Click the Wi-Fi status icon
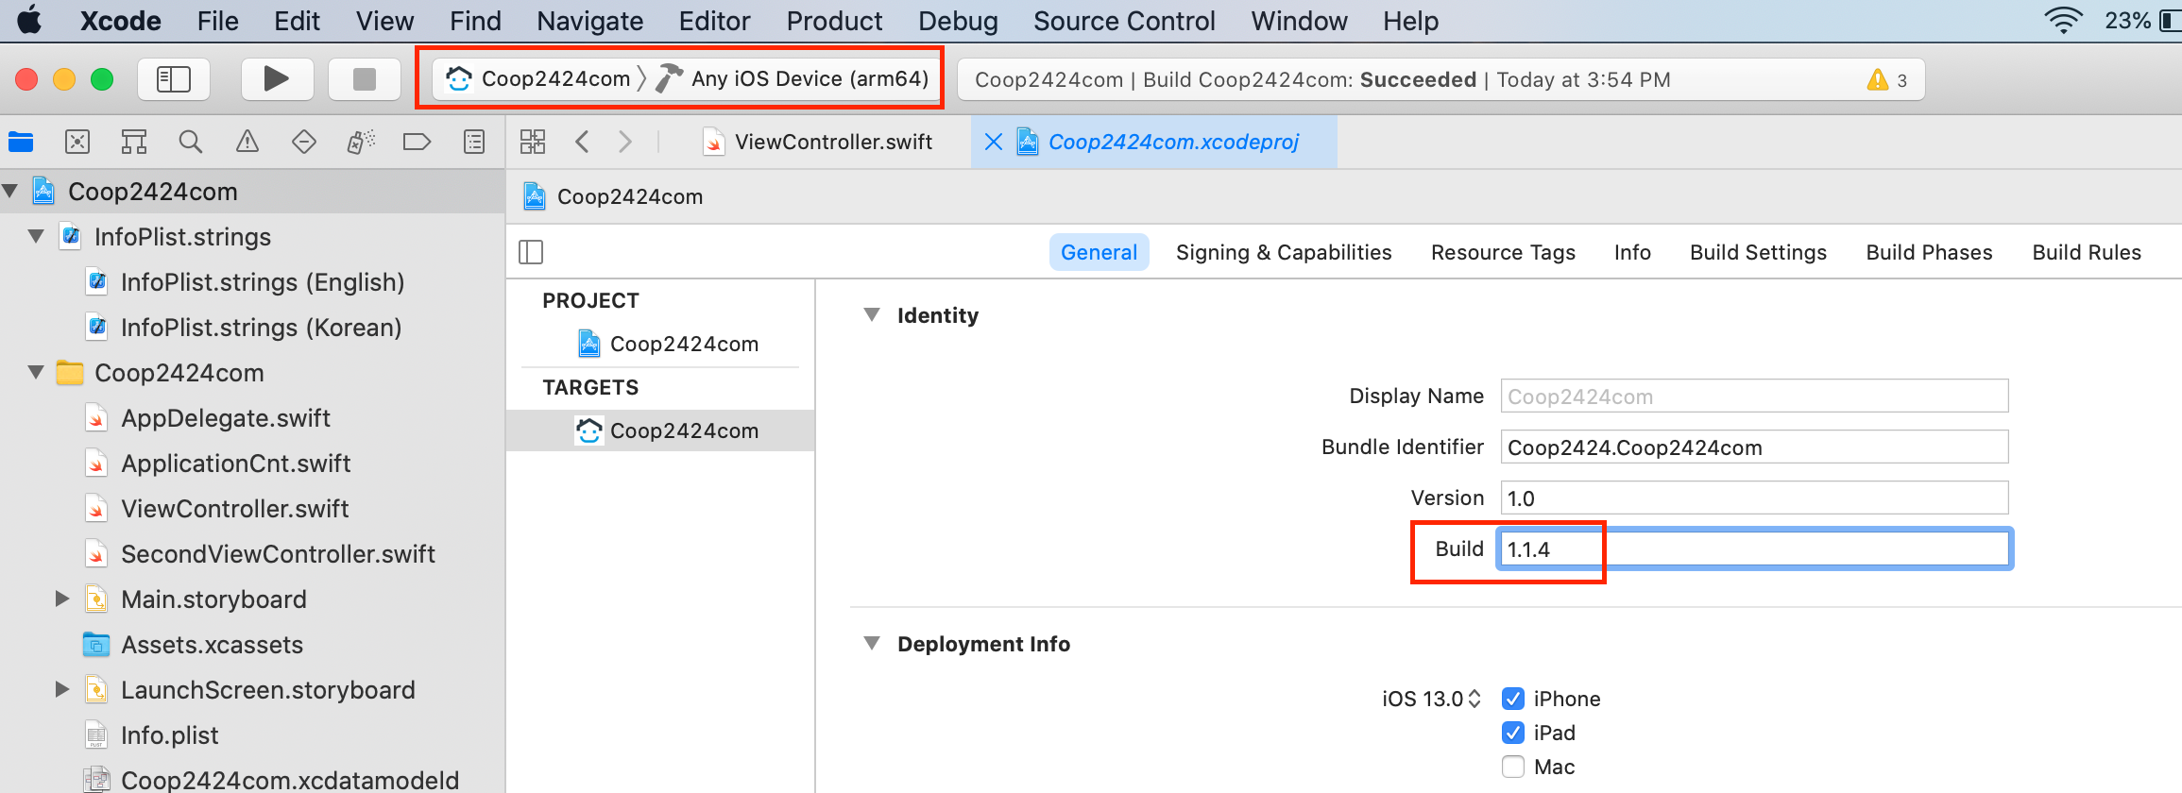This screenshot has height=793, width=2182. 2063,20
